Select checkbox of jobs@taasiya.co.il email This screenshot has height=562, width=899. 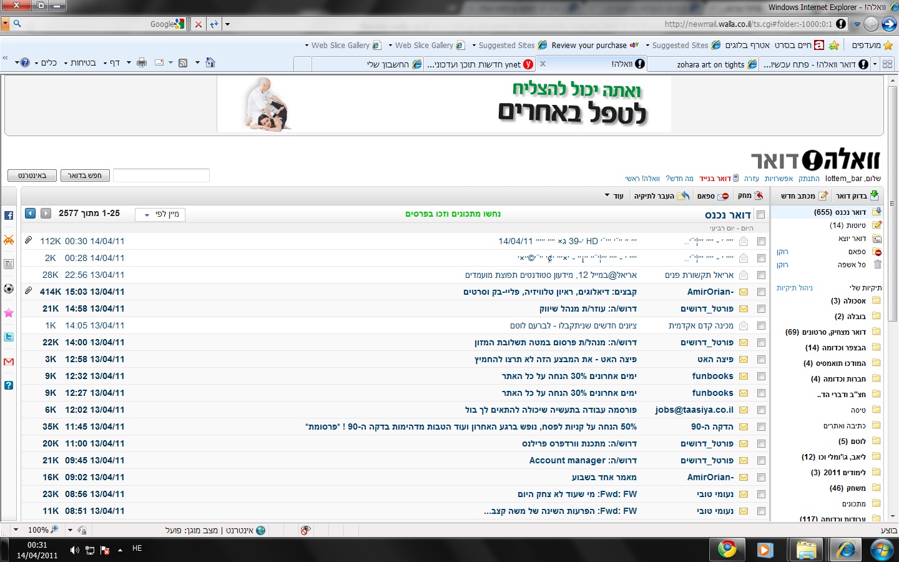pos(761,410)
